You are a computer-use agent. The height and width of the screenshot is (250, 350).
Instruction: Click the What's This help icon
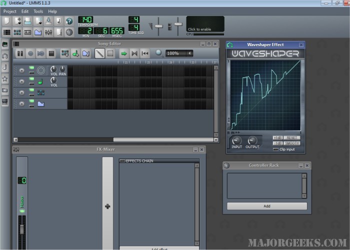(69, 21)
